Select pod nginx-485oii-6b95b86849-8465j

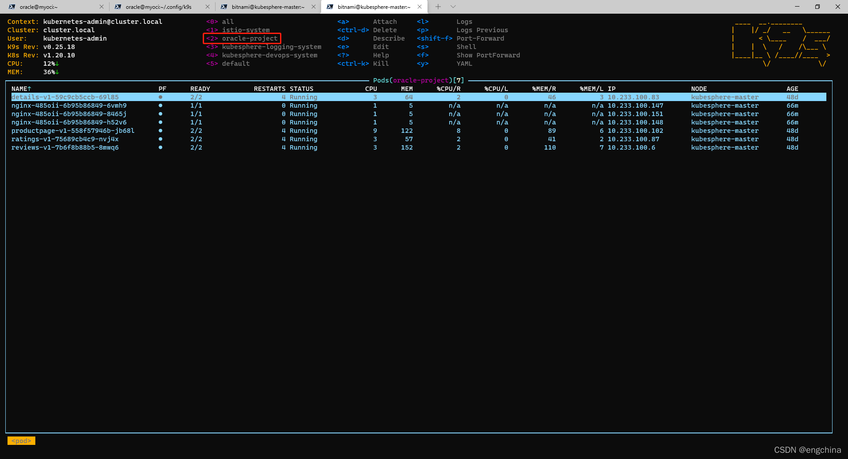[x=419, y=114]
